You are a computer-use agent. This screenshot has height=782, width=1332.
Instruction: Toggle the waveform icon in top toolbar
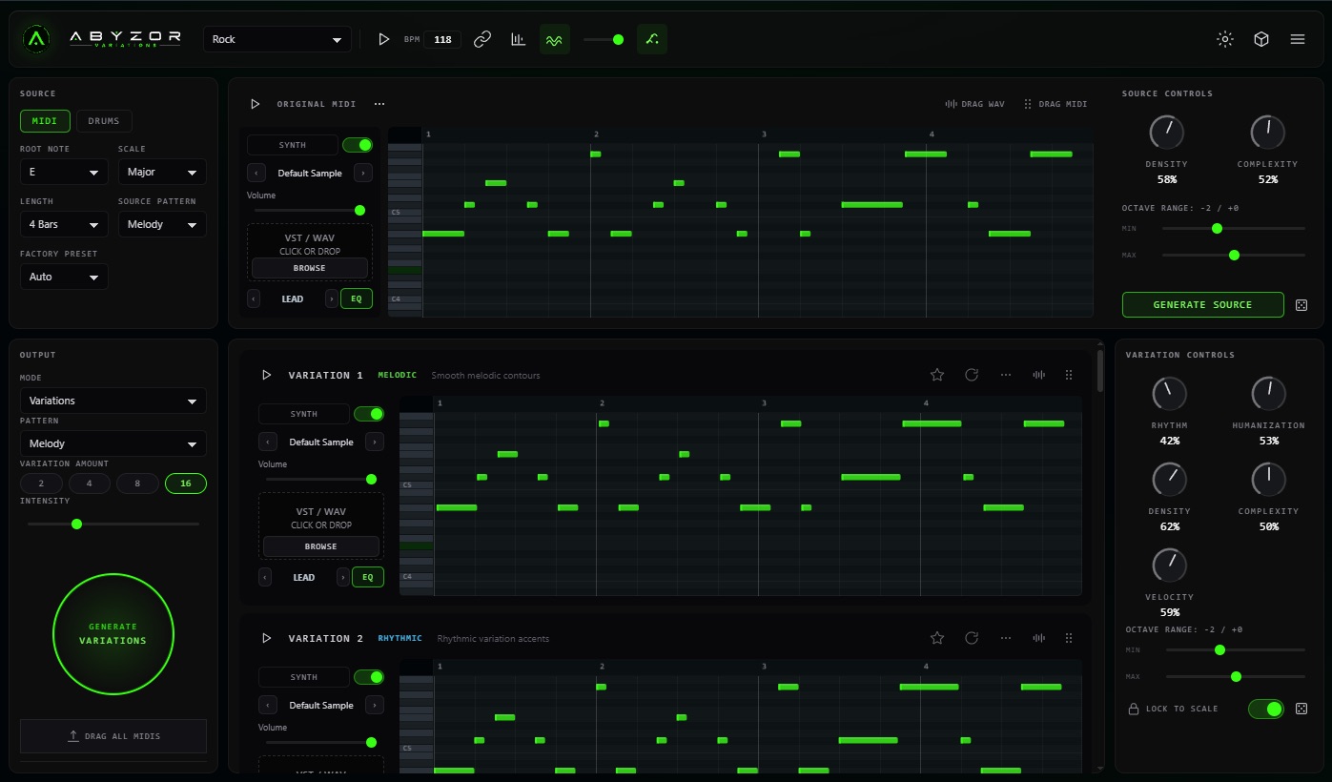pyautogui.click(x=554, y=39)
